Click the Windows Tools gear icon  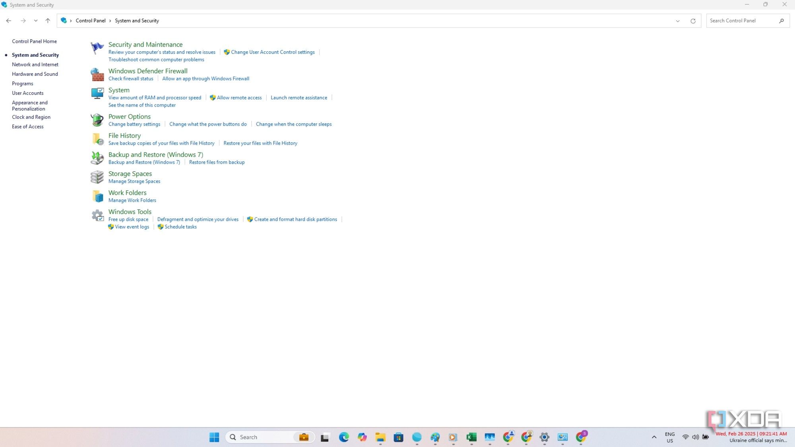[x=97, y=215]
